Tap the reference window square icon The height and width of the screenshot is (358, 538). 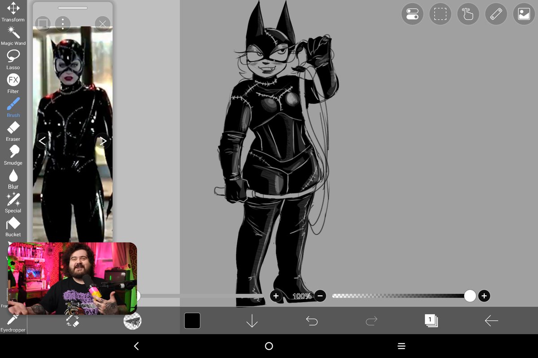point(43,23)
